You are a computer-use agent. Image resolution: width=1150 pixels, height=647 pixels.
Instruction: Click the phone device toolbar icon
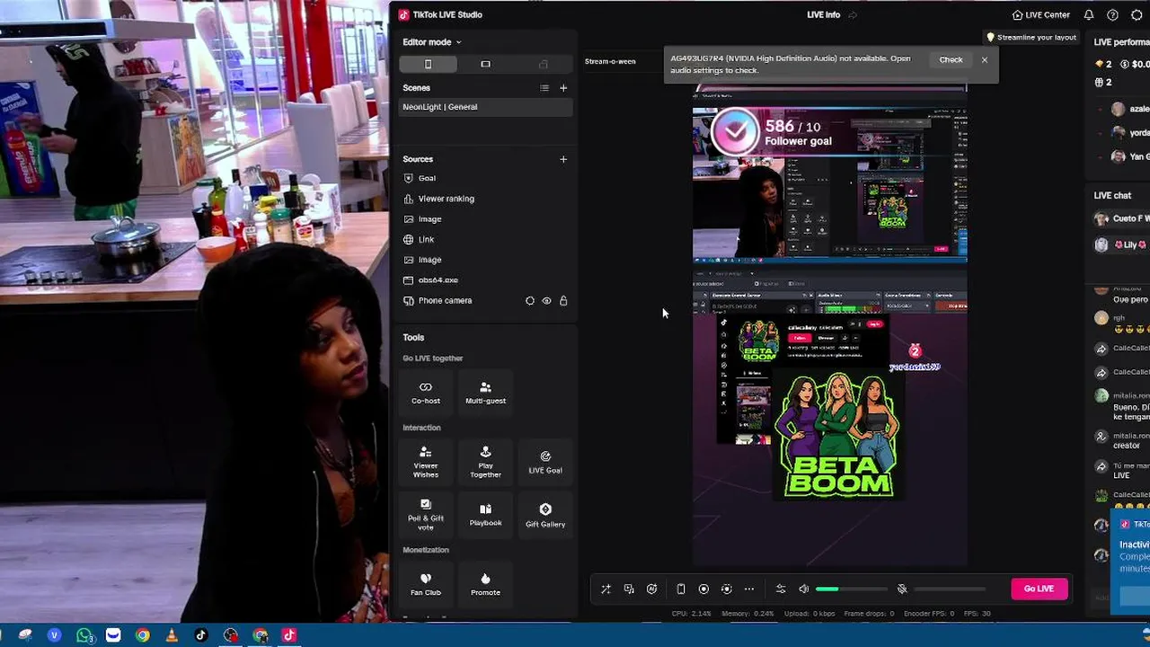click(x=681, y=589)
